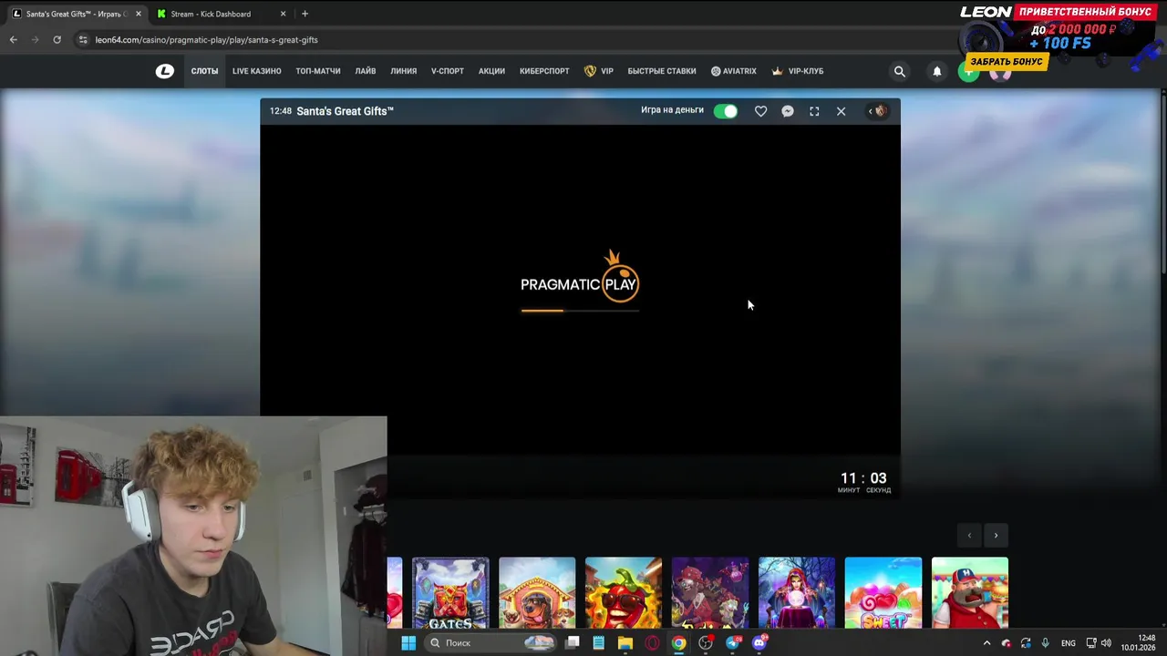
Task: Open the tray microphone icon
Action: (x=1046, y=643)
